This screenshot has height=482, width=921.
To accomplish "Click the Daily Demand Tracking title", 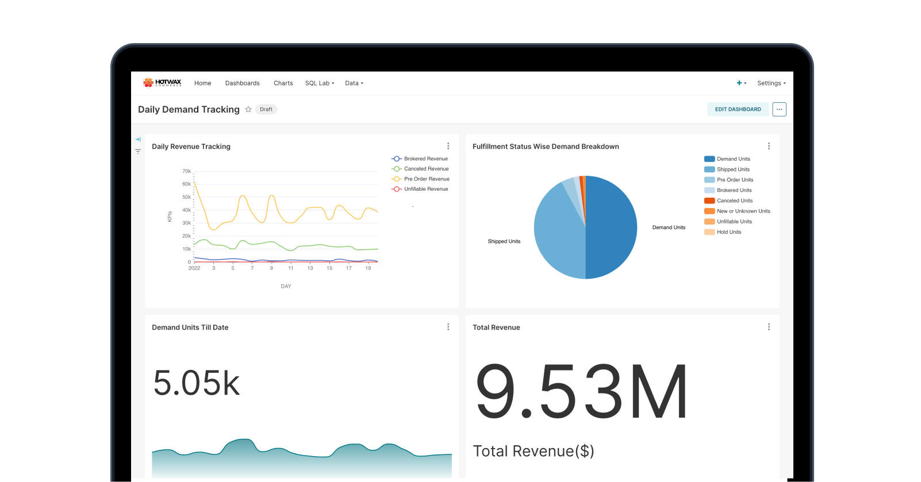I will [x=189, y=109].
